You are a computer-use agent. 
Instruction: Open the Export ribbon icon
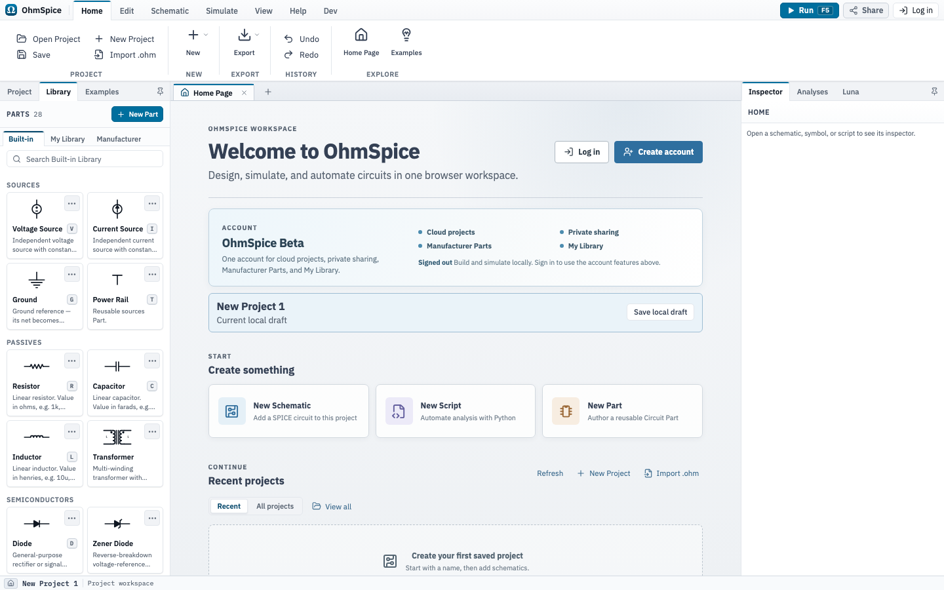pos(244,35)
